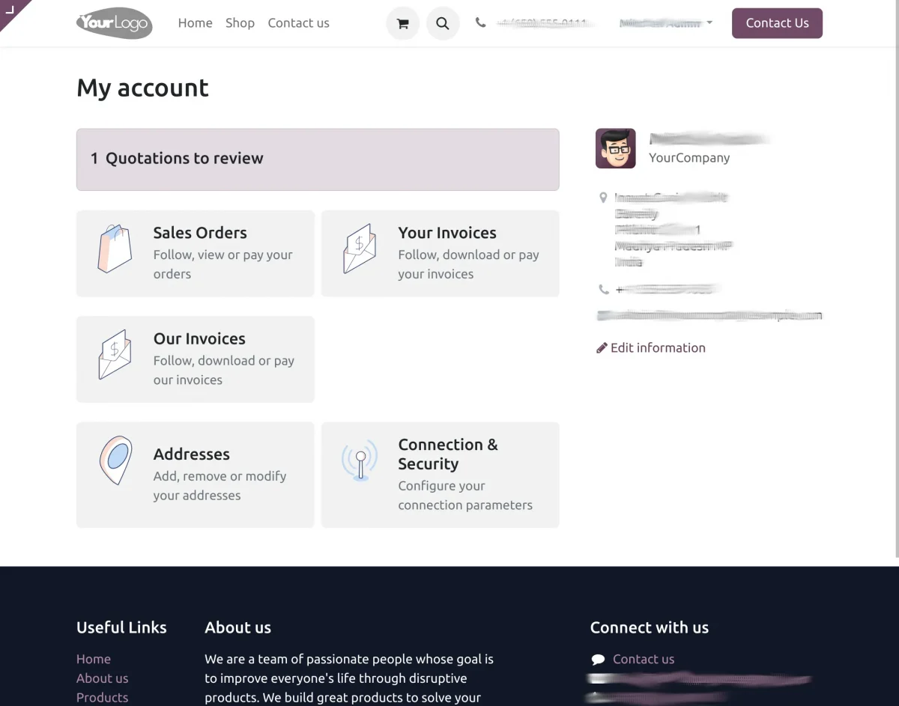Image resolution: width=899 pixels, height=706 pixels.
Task: Click the Products footer link
Action: [103, 698]
